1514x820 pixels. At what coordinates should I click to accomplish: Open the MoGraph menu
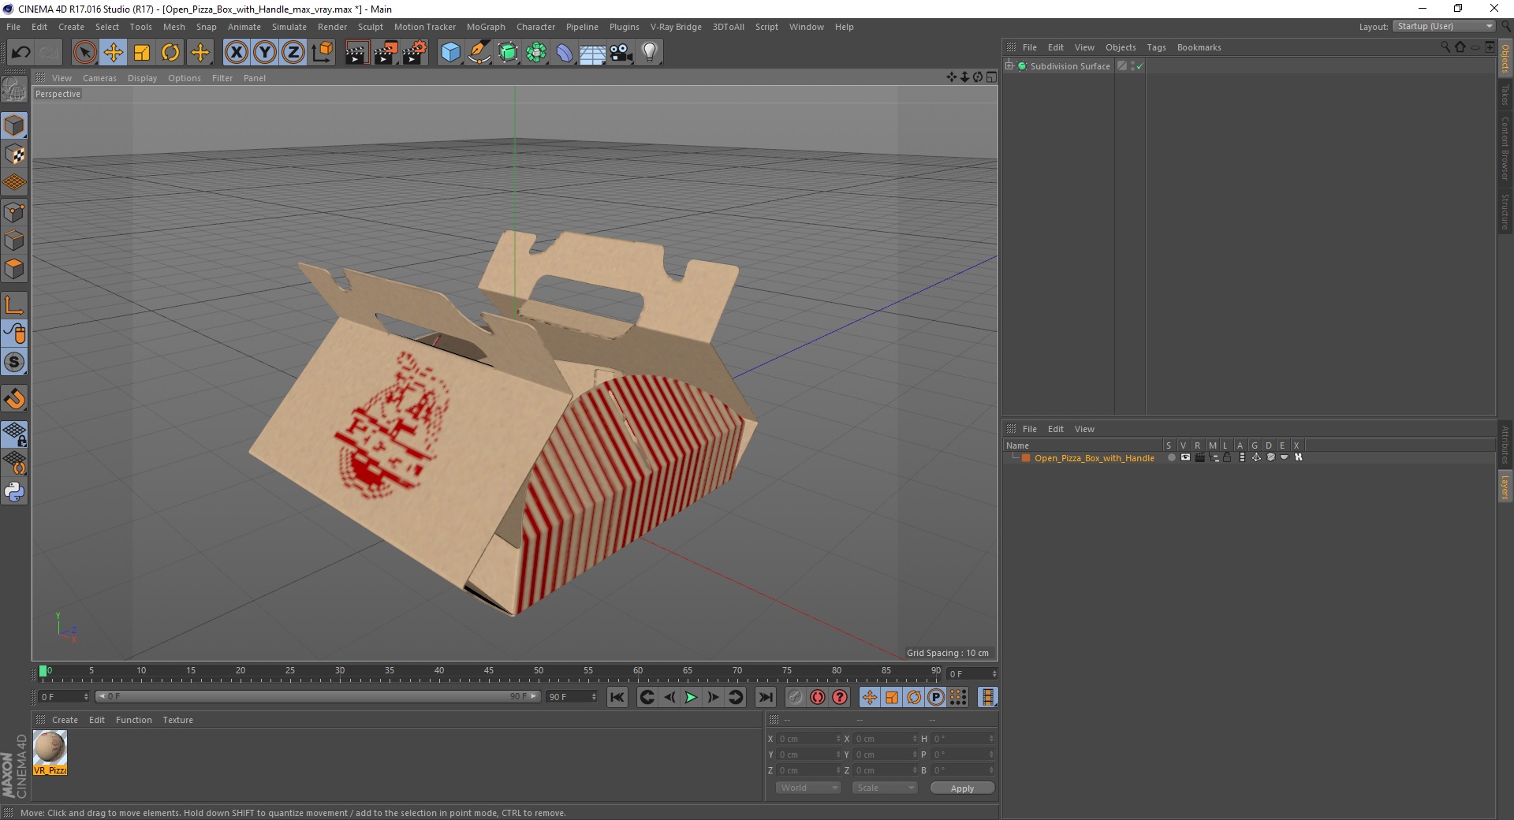pos(486,27)
